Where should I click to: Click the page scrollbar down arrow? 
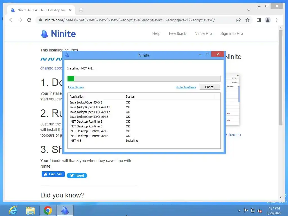280,197
